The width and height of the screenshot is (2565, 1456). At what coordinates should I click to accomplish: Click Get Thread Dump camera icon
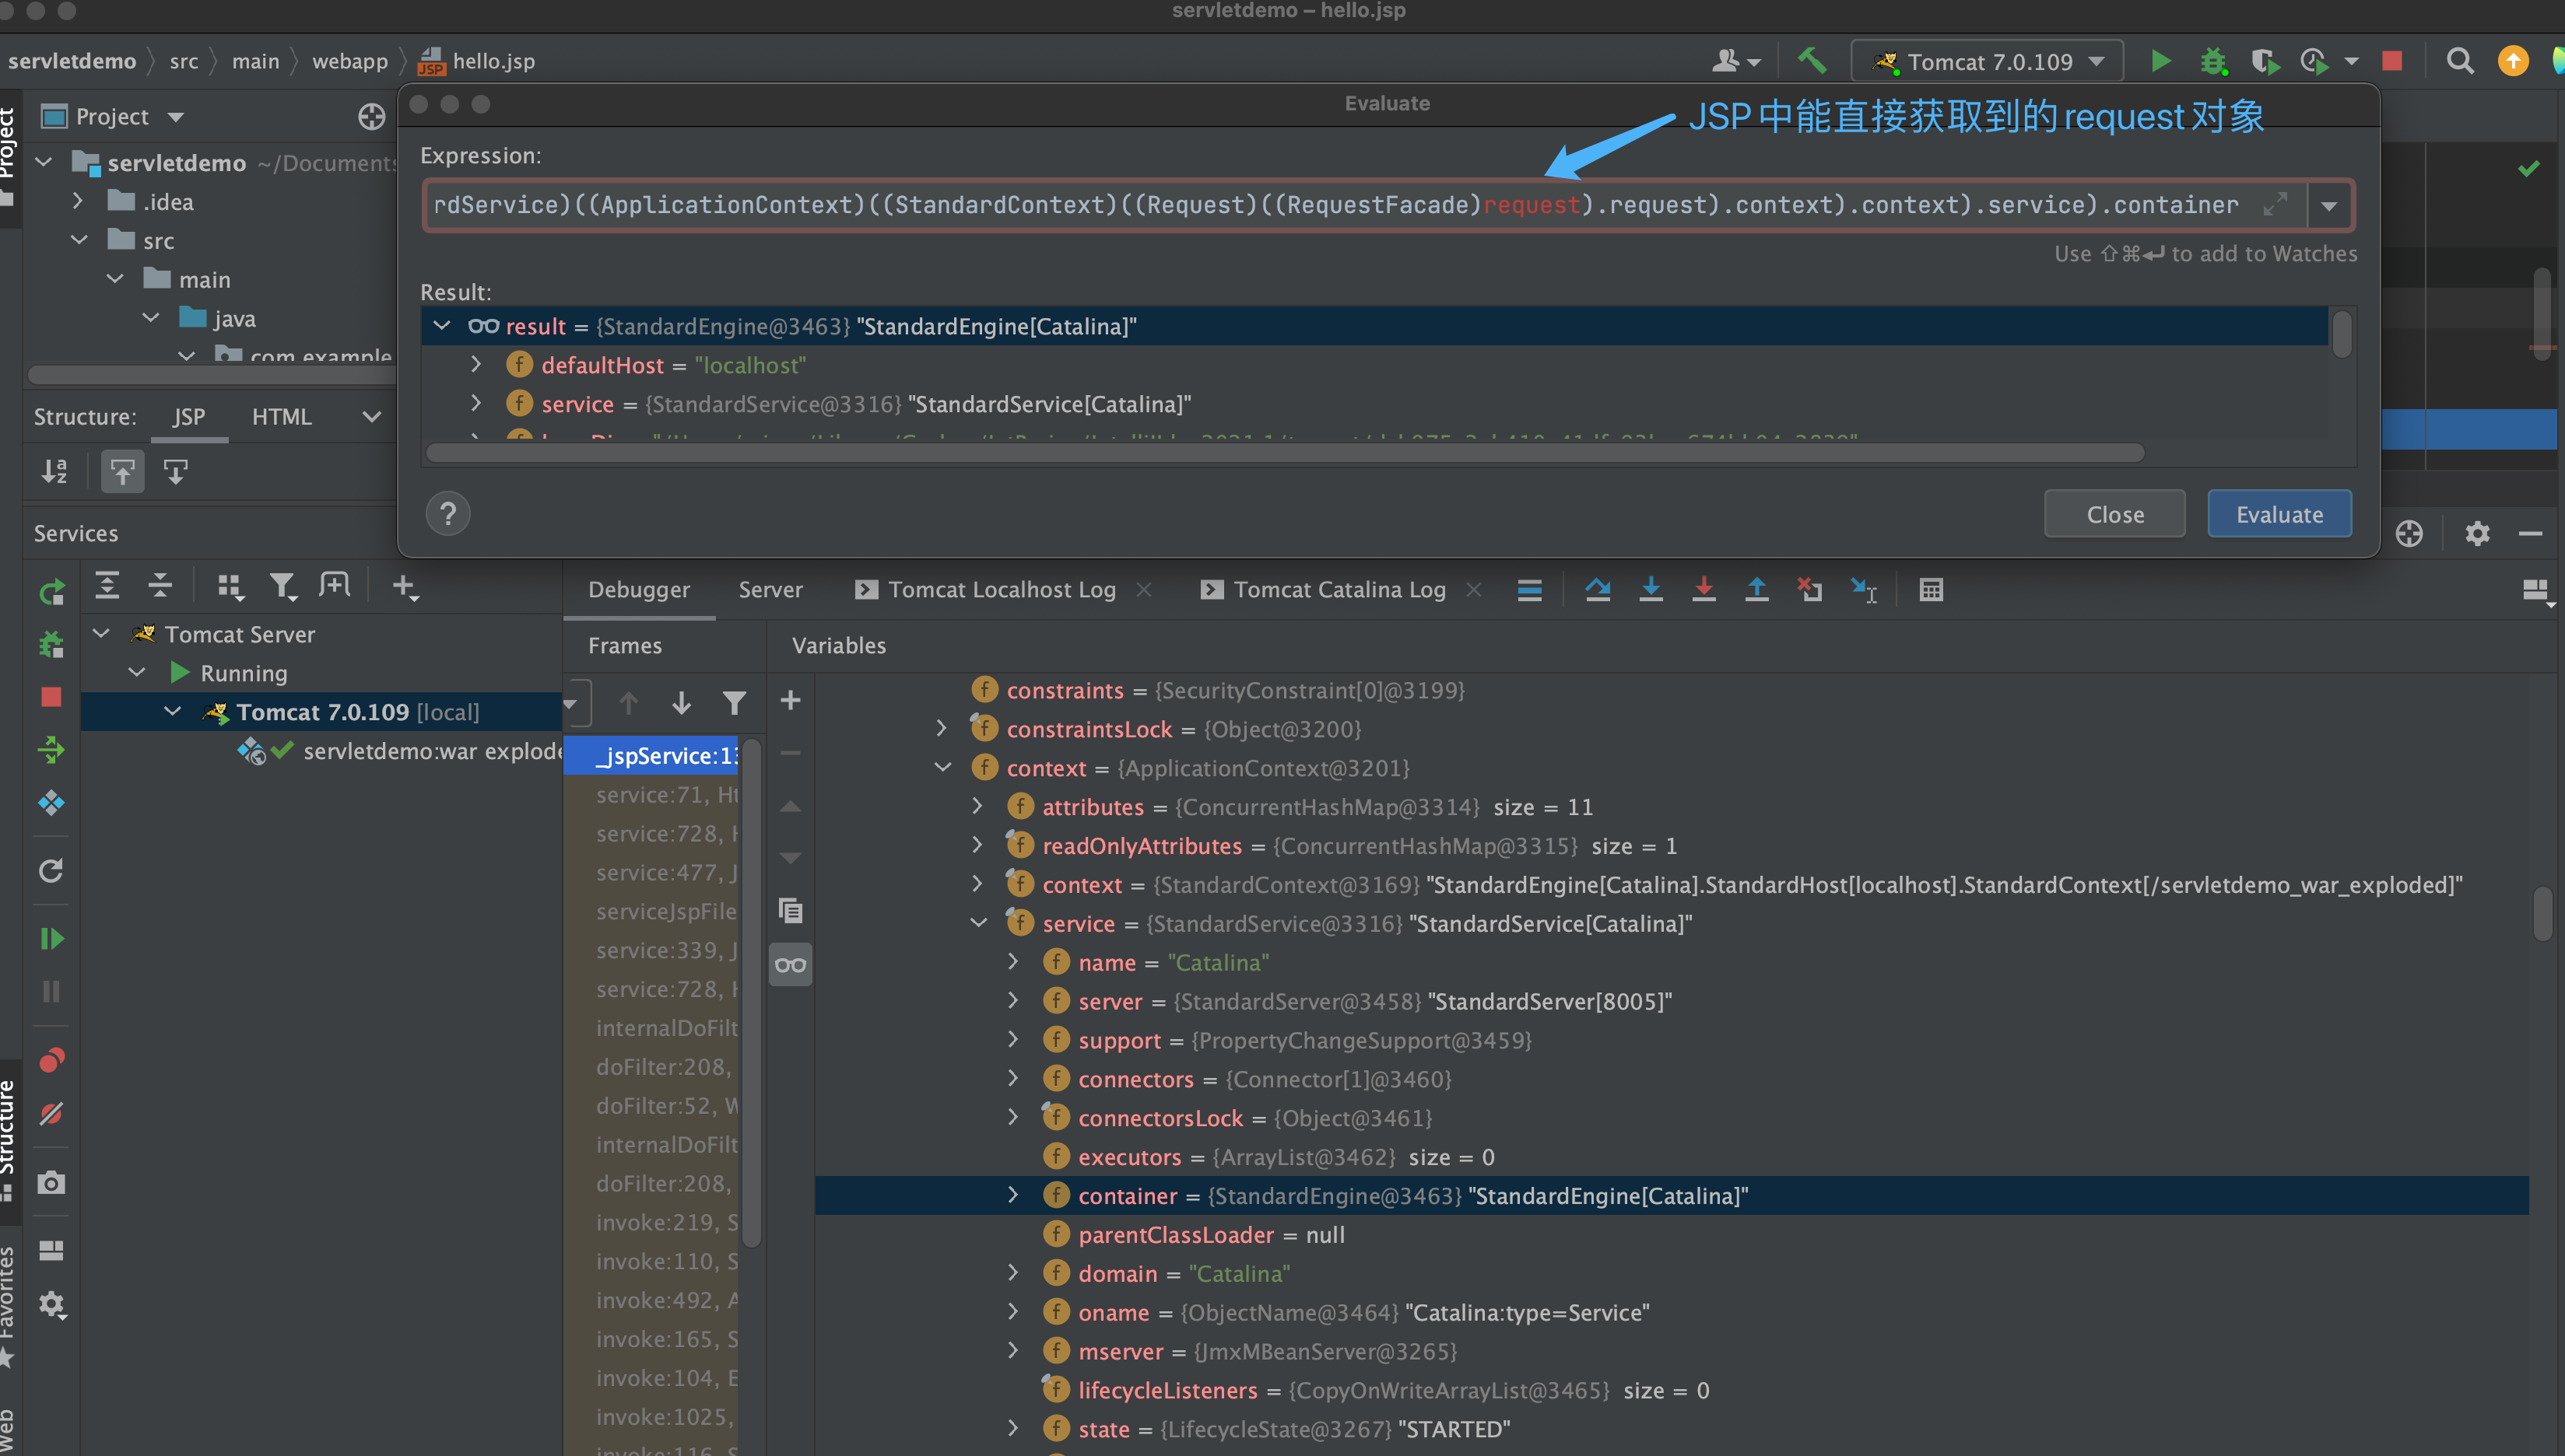click(x=51, y=1183)
